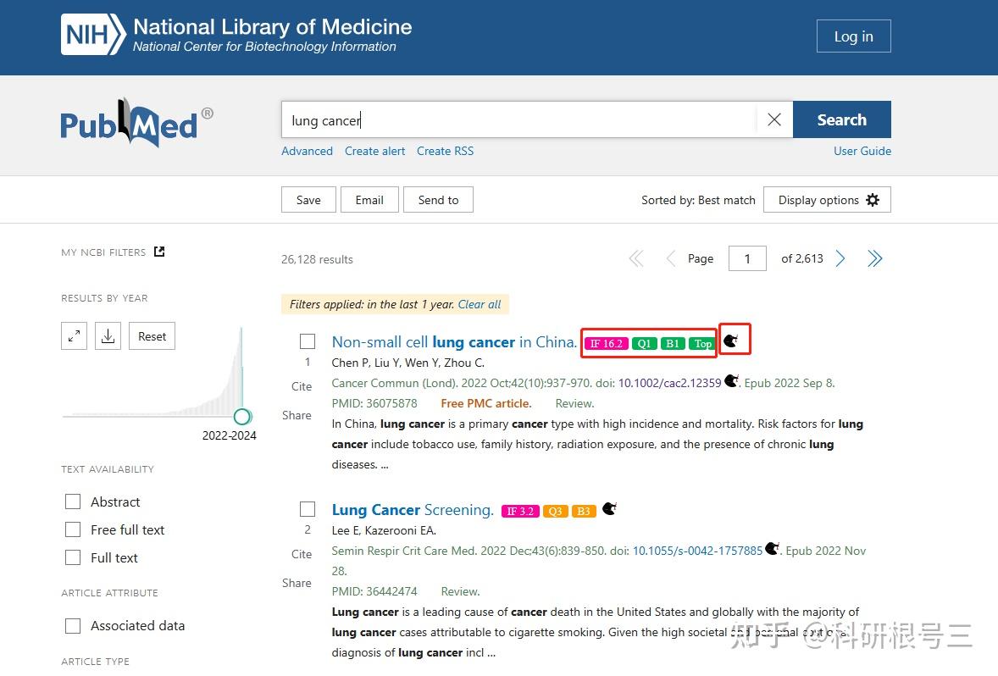Click the Clear all filters link
The image size is (998, 676).
480,304
